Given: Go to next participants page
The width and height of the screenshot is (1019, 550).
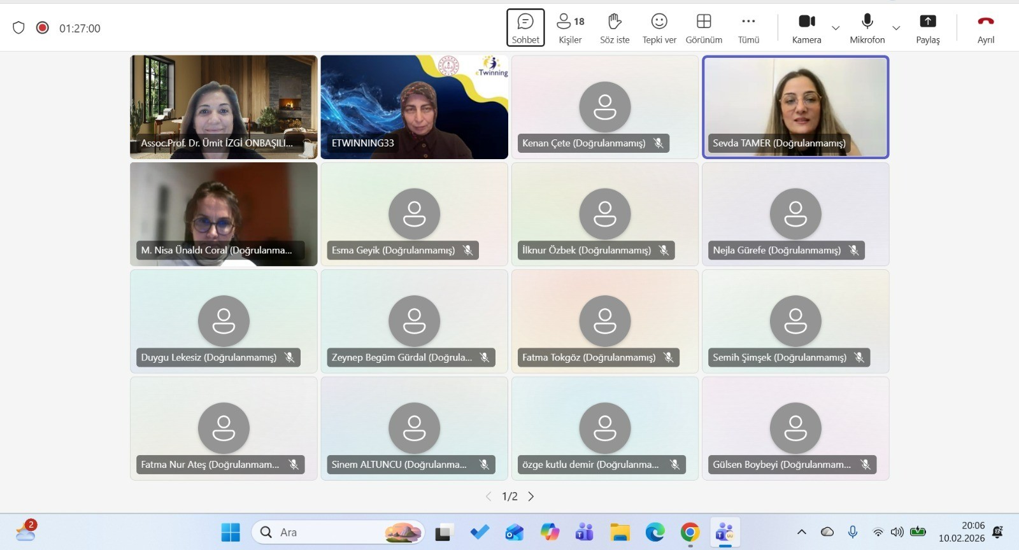Looking at the screenshot, I should pyautogui.click(x=531, y=497).
